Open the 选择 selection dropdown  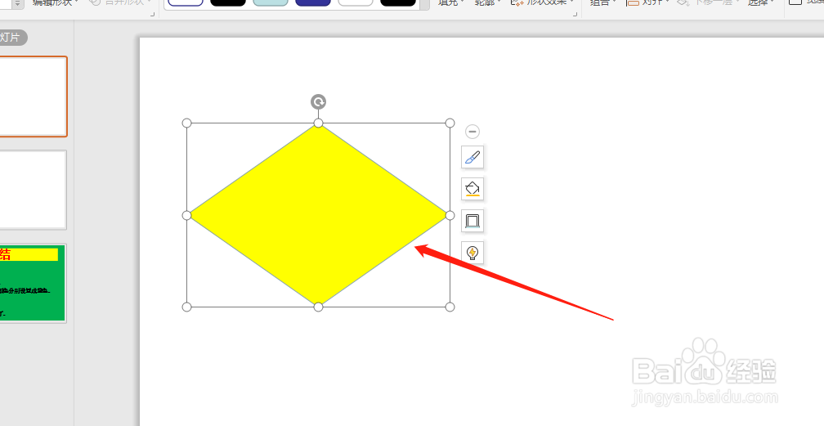(x=762, y=2)
